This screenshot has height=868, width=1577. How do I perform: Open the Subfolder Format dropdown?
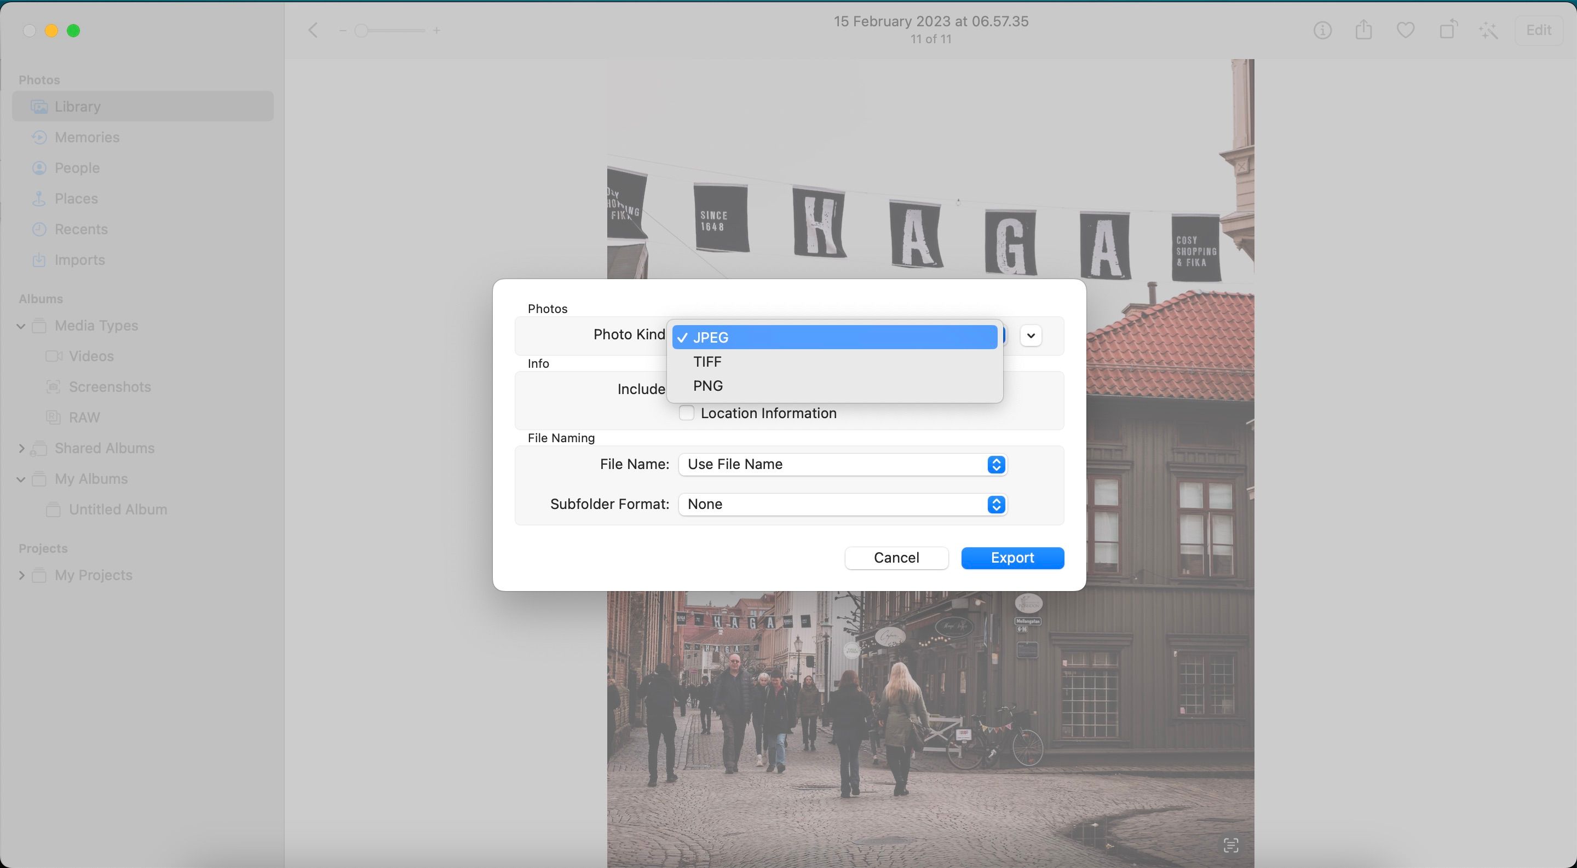[842, 504]
